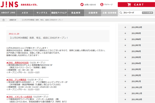155x103 pixels.
Task: Click the サイト内検索 button
Action: click(147, 13)
